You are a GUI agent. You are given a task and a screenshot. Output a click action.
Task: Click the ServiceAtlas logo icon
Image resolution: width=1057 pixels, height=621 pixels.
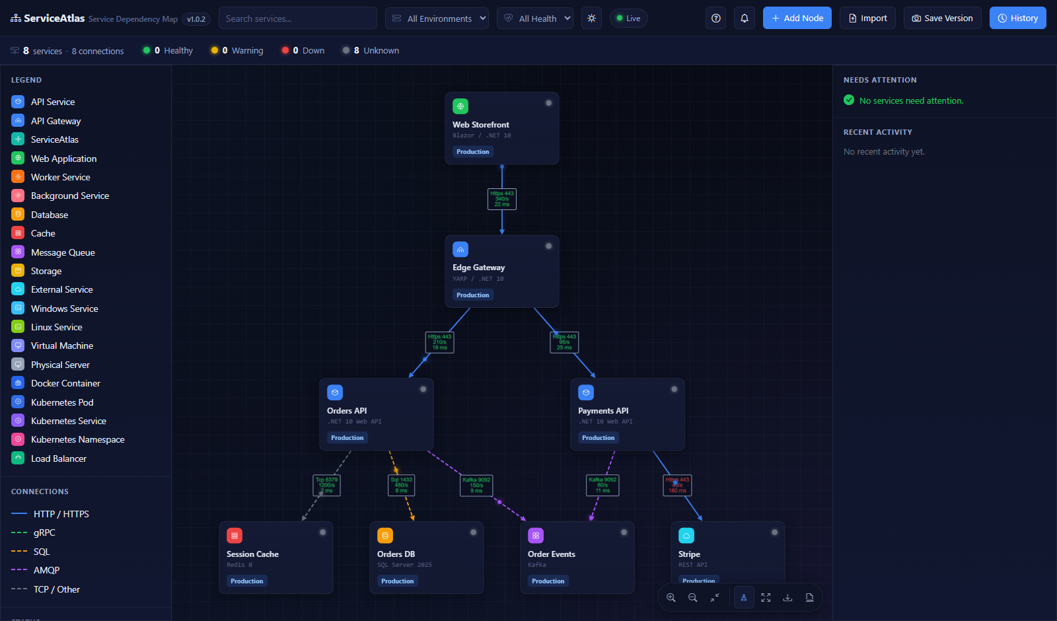pyautogui.click(x=16, y=18)
